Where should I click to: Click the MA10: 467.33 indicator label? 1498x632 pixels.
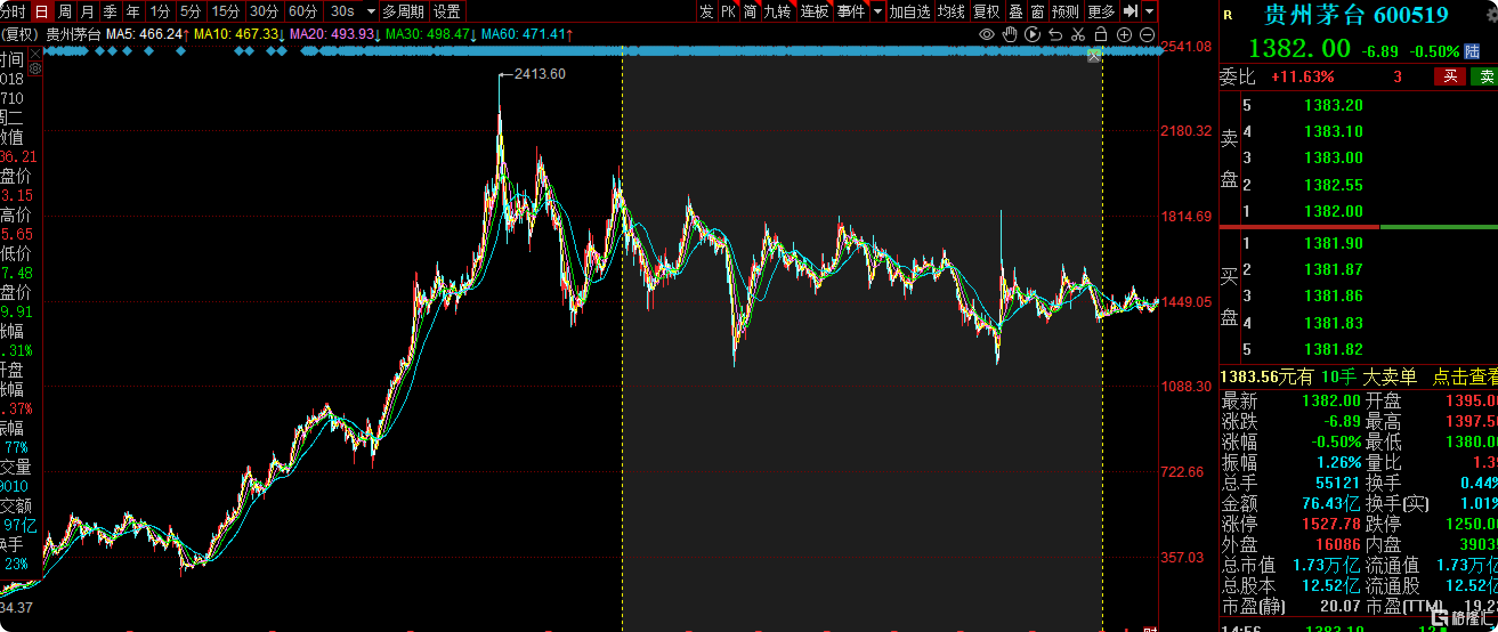tap(239, 34)
